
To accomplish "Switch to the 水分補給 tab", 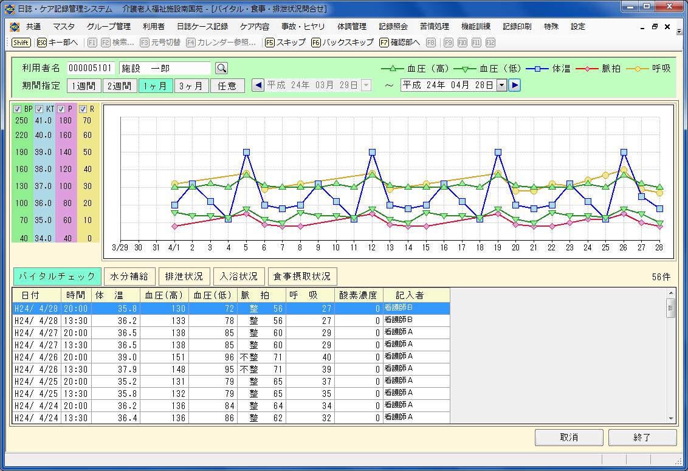I will [x=129, y=277].
